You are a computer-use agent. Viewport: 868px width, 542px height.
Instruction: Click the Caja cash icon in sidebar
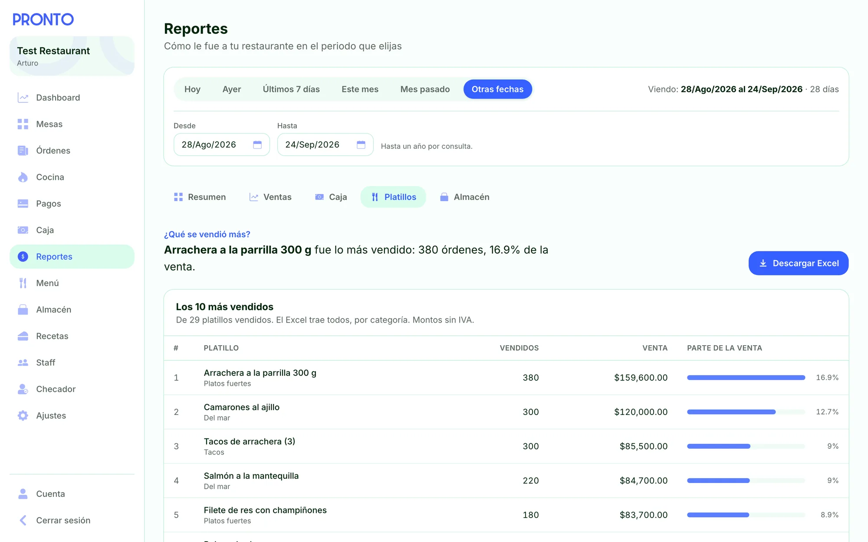point(23,230)
